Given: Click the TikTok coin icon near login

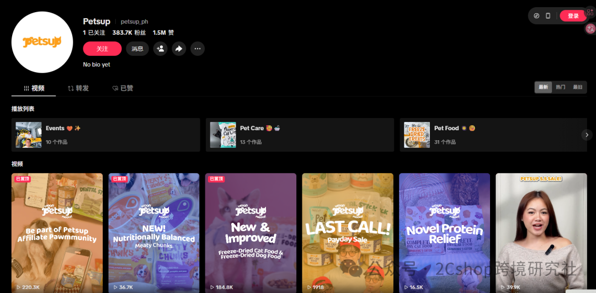Looking at the screenshot, I should [537, 16].
